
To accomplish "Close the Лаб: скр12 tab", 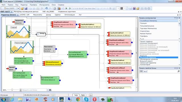I will 11,12.
